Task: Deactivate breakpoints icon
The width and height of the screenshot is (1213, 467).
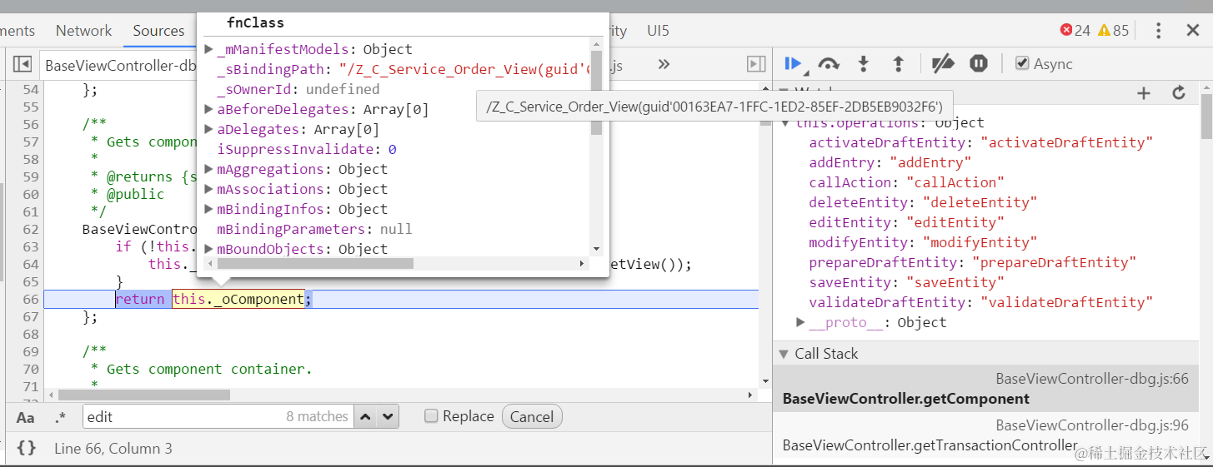Action: (x=943, y=64)
